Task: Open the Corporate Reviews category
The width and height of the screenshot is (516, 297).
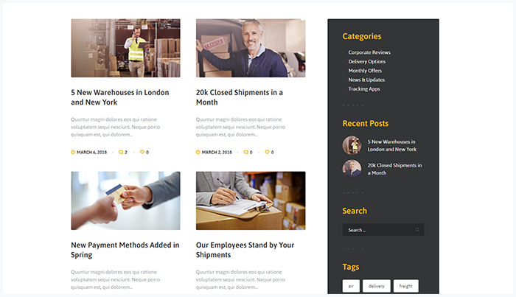Action: pyautogui.click(x=369, y=52)
